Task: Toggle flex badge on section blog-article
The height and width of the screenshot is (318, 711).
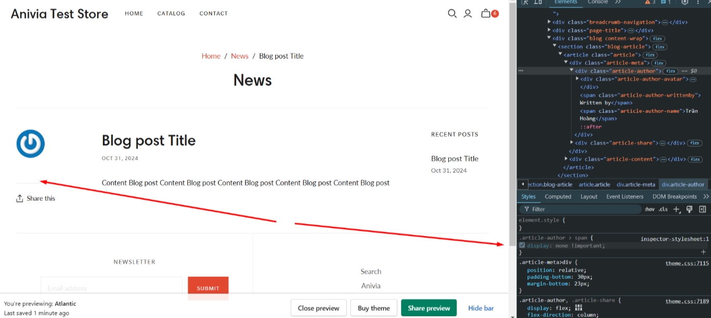Action: [660, 47]
